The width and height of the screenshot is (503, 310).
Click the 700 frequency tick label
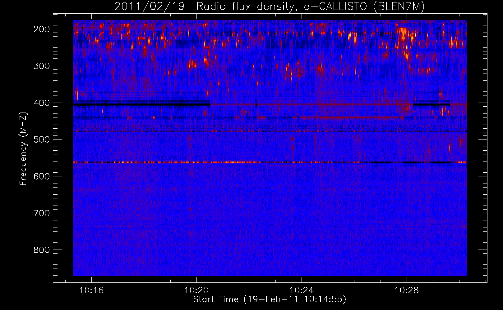[x=42, y=213]
